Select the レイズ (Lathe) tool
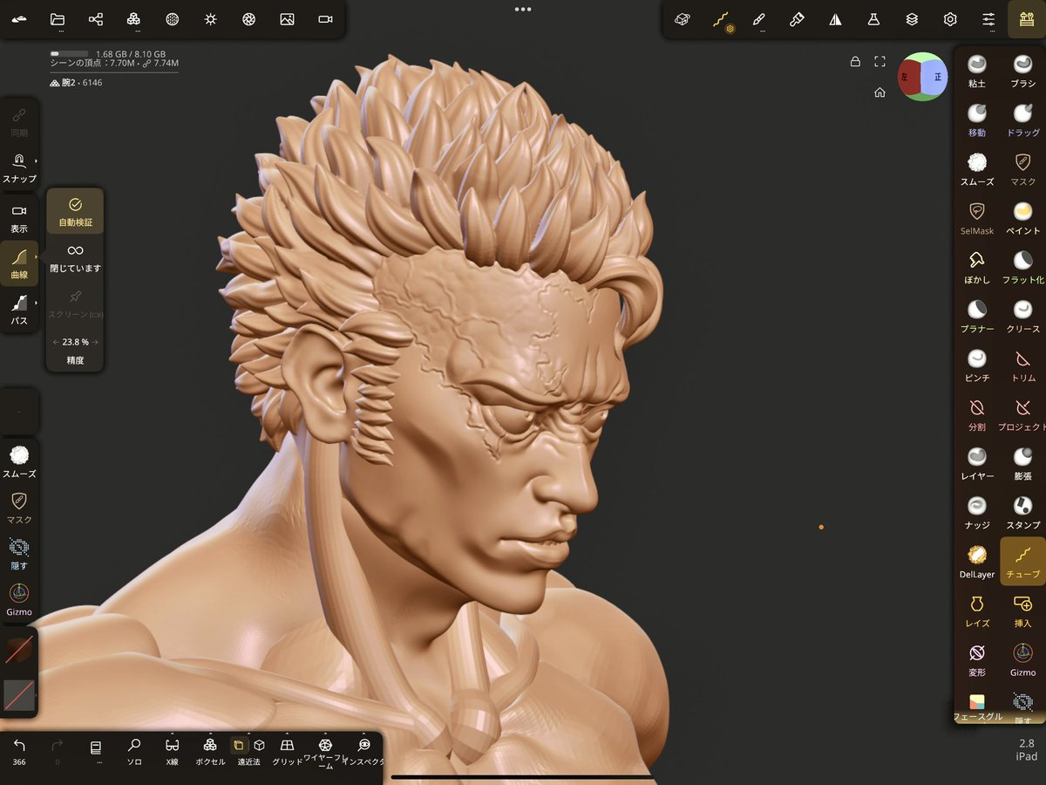1046x785 pixels. pos(977,611)
